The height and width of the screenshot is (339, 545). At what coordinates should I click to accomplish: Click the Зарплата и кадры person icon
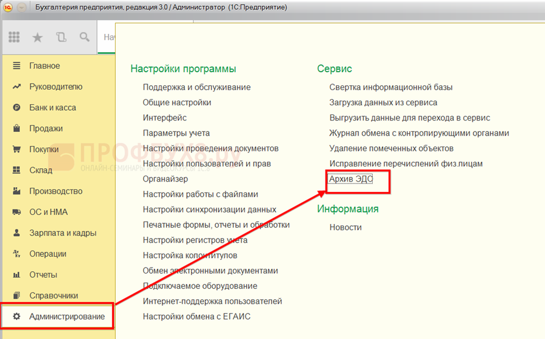(x=17, y=233)
